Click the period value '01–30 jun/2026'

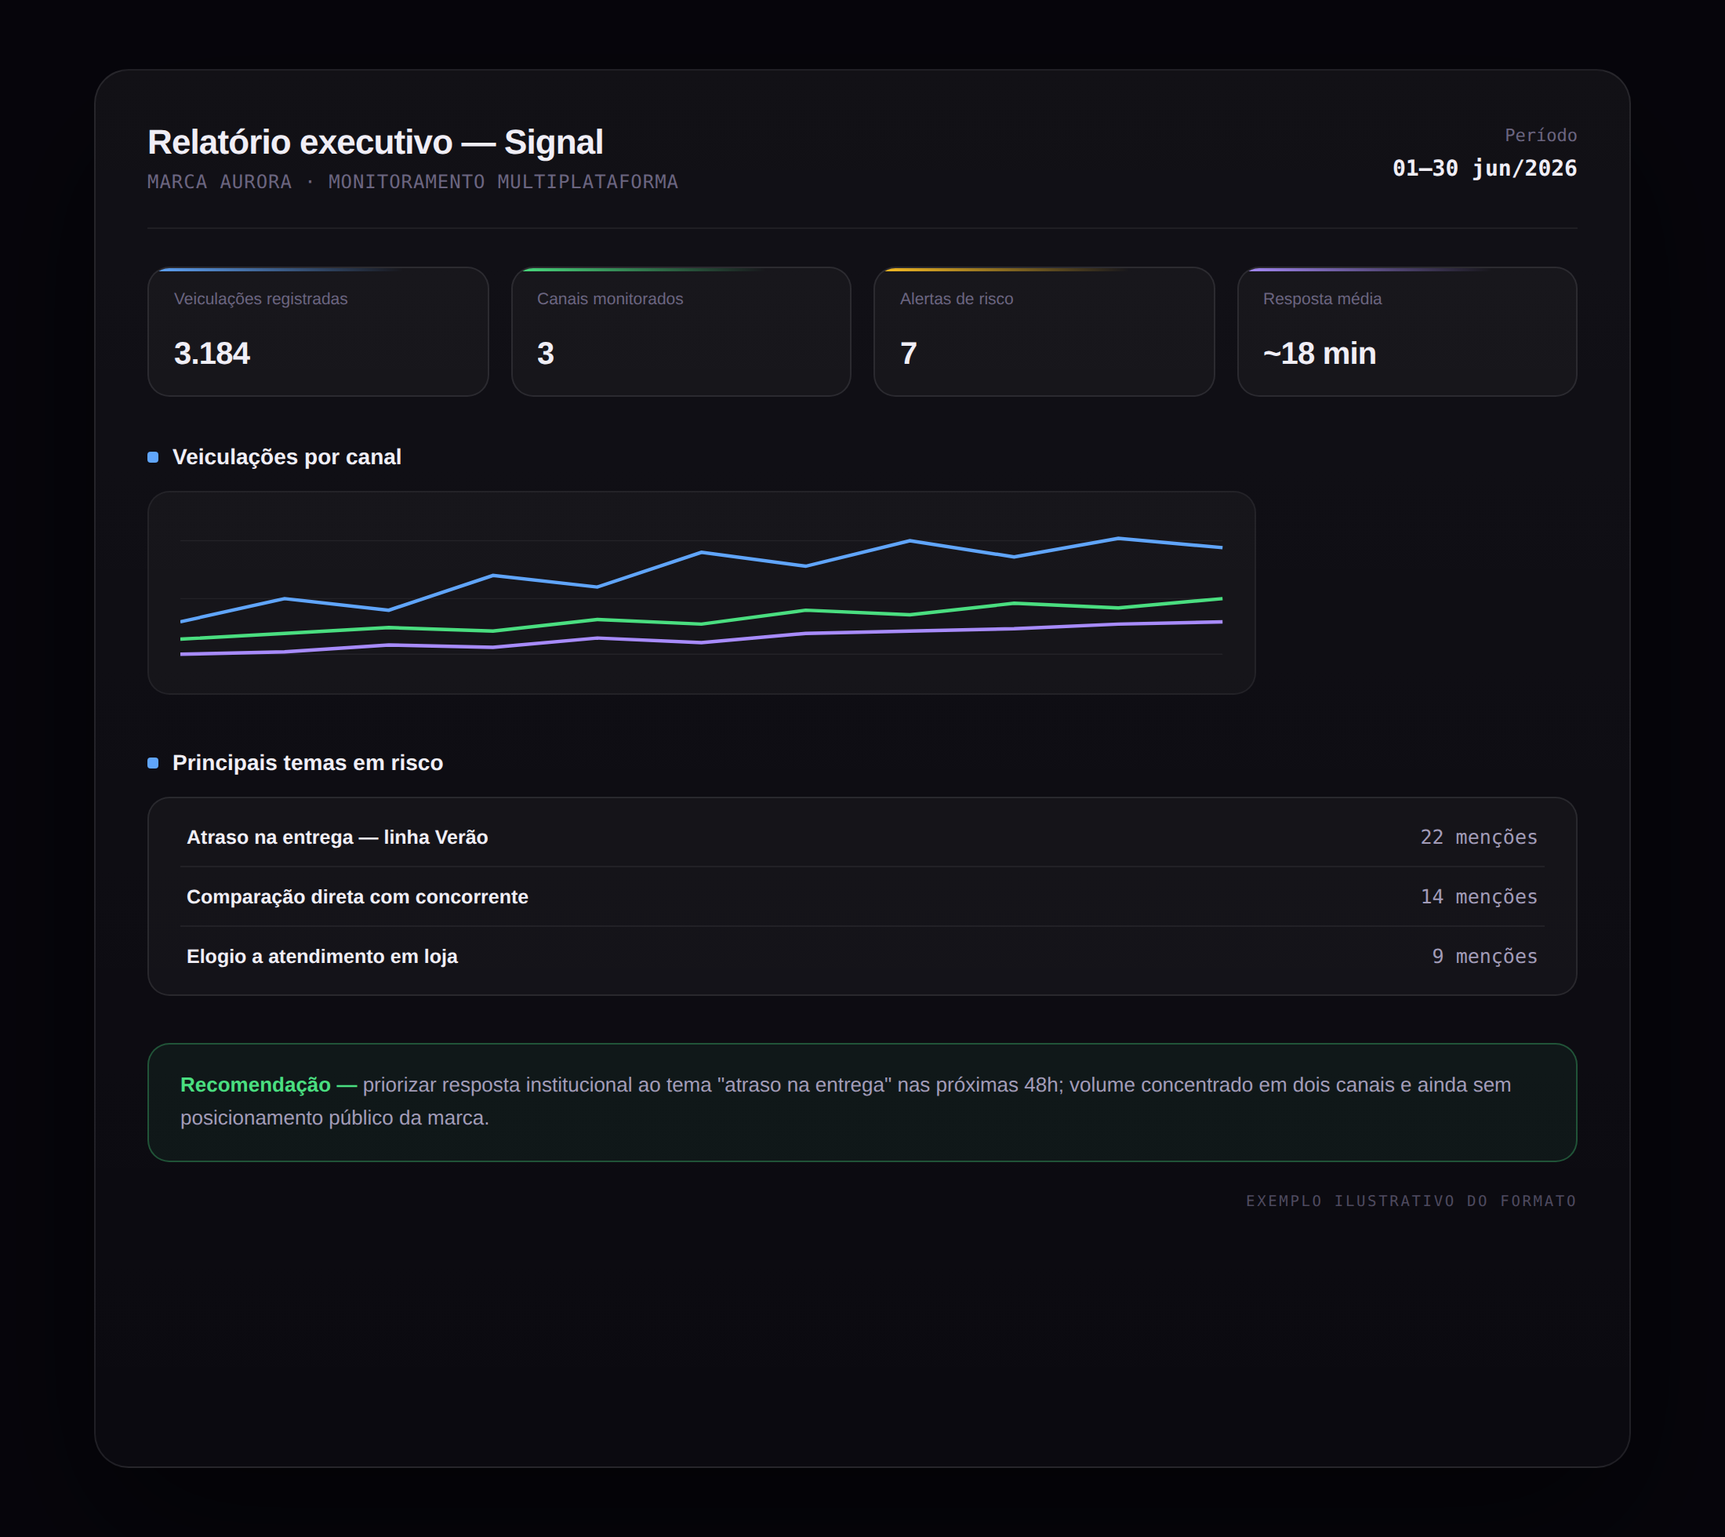(1484, 168)
